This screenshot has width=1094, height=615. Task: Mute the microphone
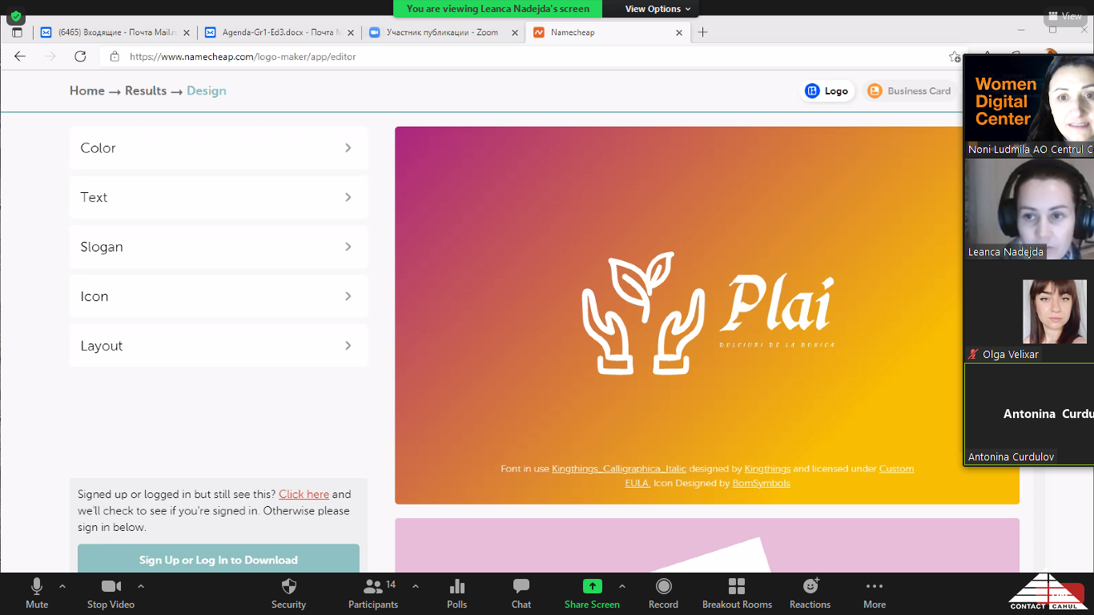point(37,587)
